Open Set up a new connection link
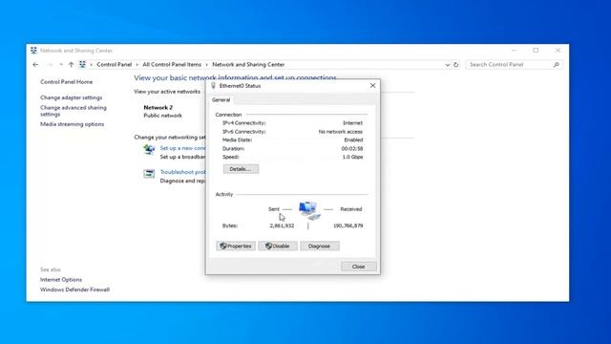This screenshot has height=344, width=611. pos(182,148)
